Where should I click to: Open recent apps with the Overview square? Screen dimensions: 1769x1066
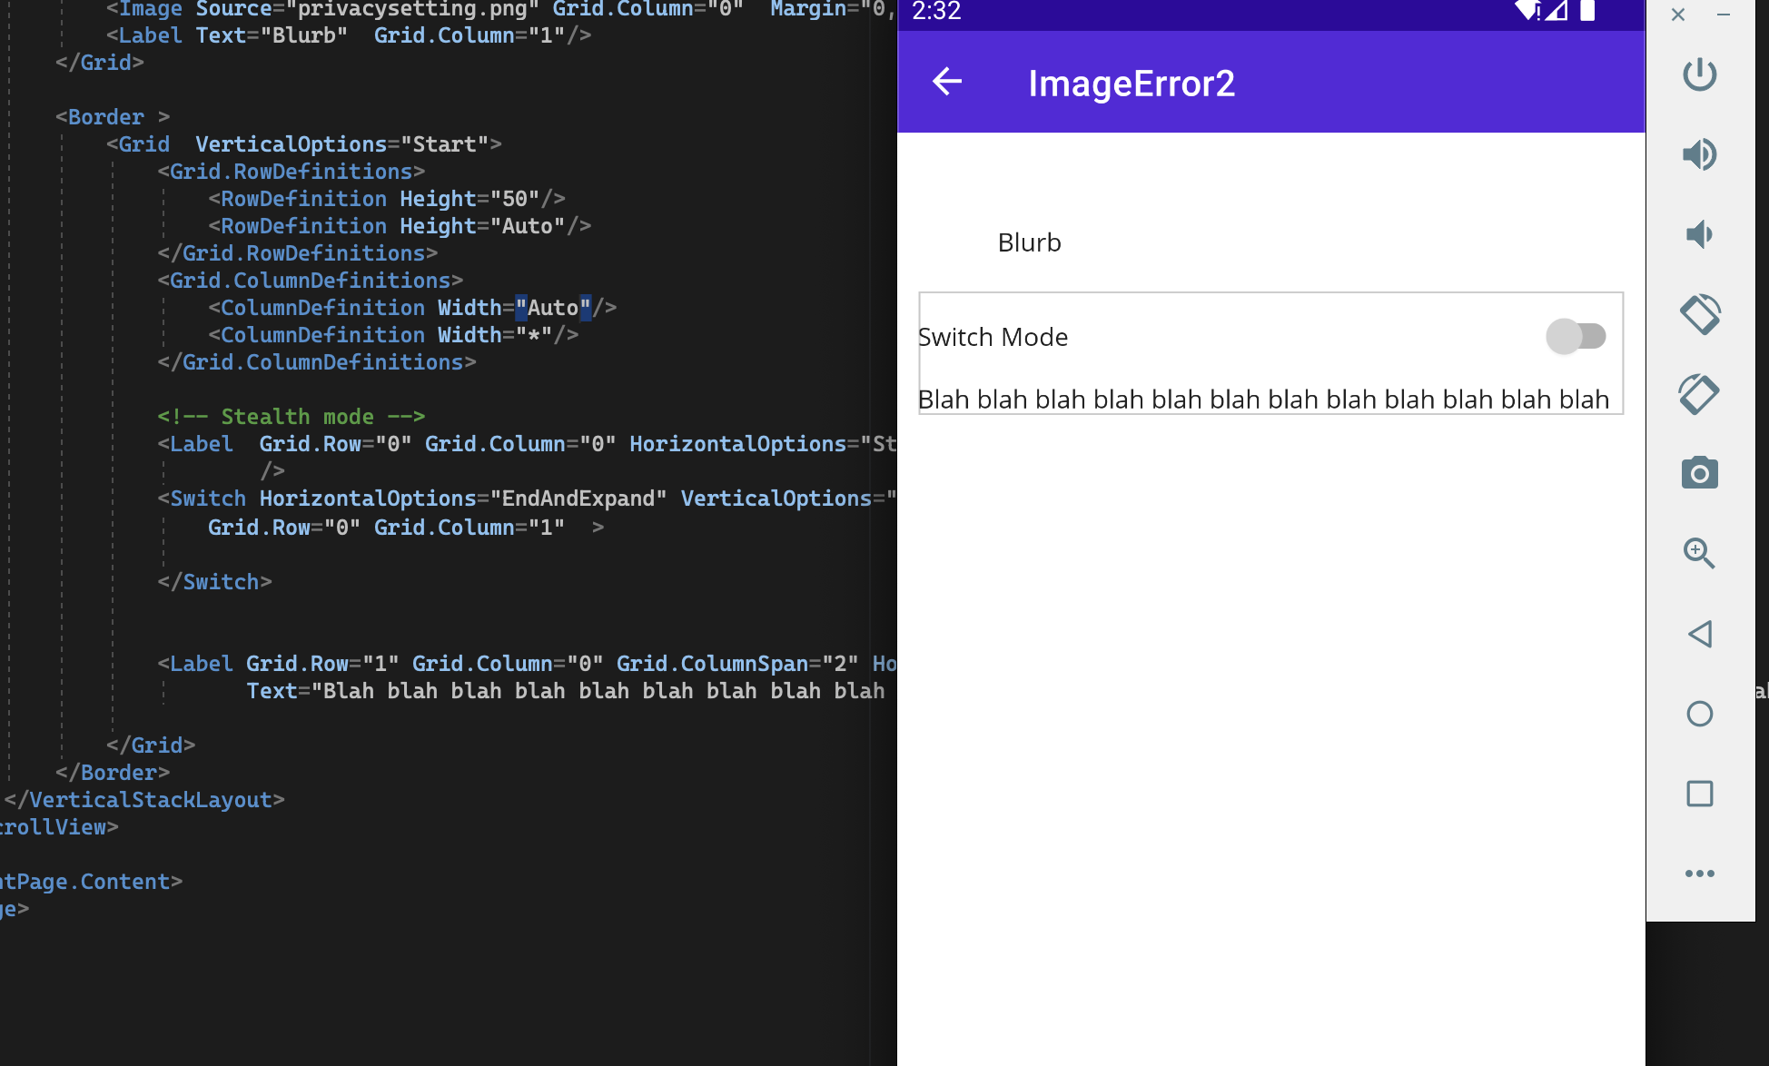pos(1700,794)
